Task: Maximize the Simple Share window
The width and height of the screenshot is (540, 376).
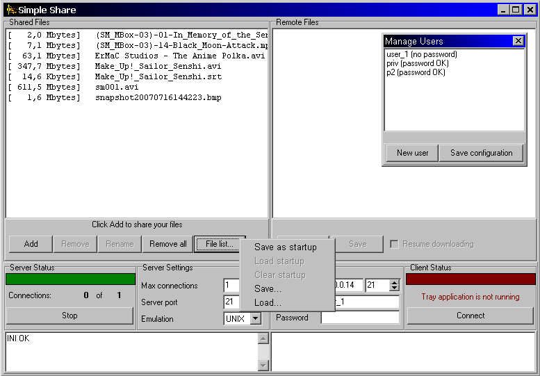Action: click(516, 10)
